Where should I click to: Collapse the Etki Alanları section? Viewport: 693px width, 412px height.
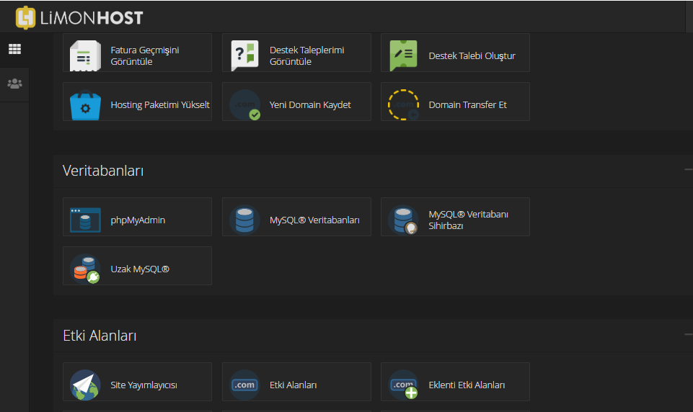[x=689, y=335]
